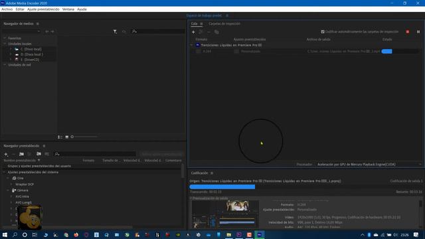
Task: Open the Ayuda menu
Action: pos(82,9)
